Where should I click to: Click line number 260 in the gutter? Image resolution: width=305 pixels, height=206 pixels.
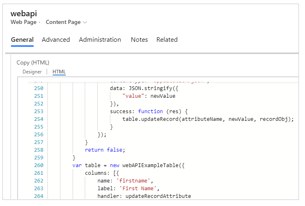[39, 165]
